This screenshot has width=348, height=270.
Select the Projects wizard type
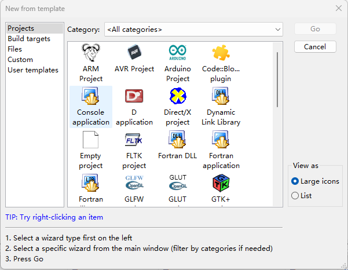(35, 28)
